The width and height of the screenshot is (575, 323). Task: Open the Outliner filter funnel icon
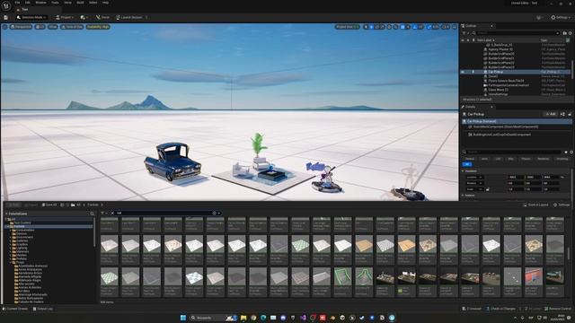pos(464,33)
